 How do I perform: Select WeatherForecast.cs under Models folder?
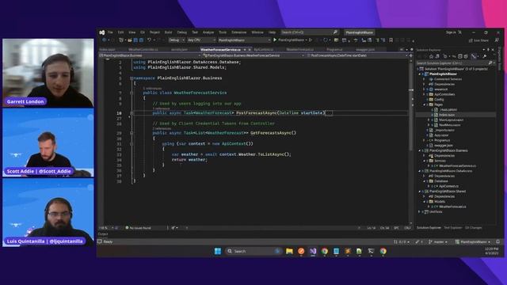coord(452,207)
